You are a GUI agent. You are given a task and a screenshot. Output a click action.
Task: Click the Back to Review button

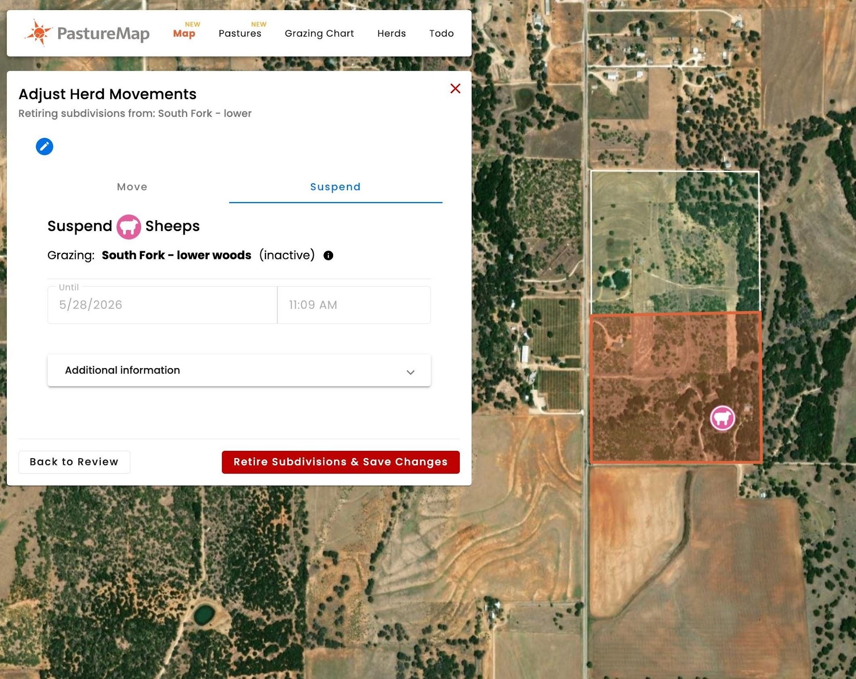pyautogui.click(x=74, y=462)
